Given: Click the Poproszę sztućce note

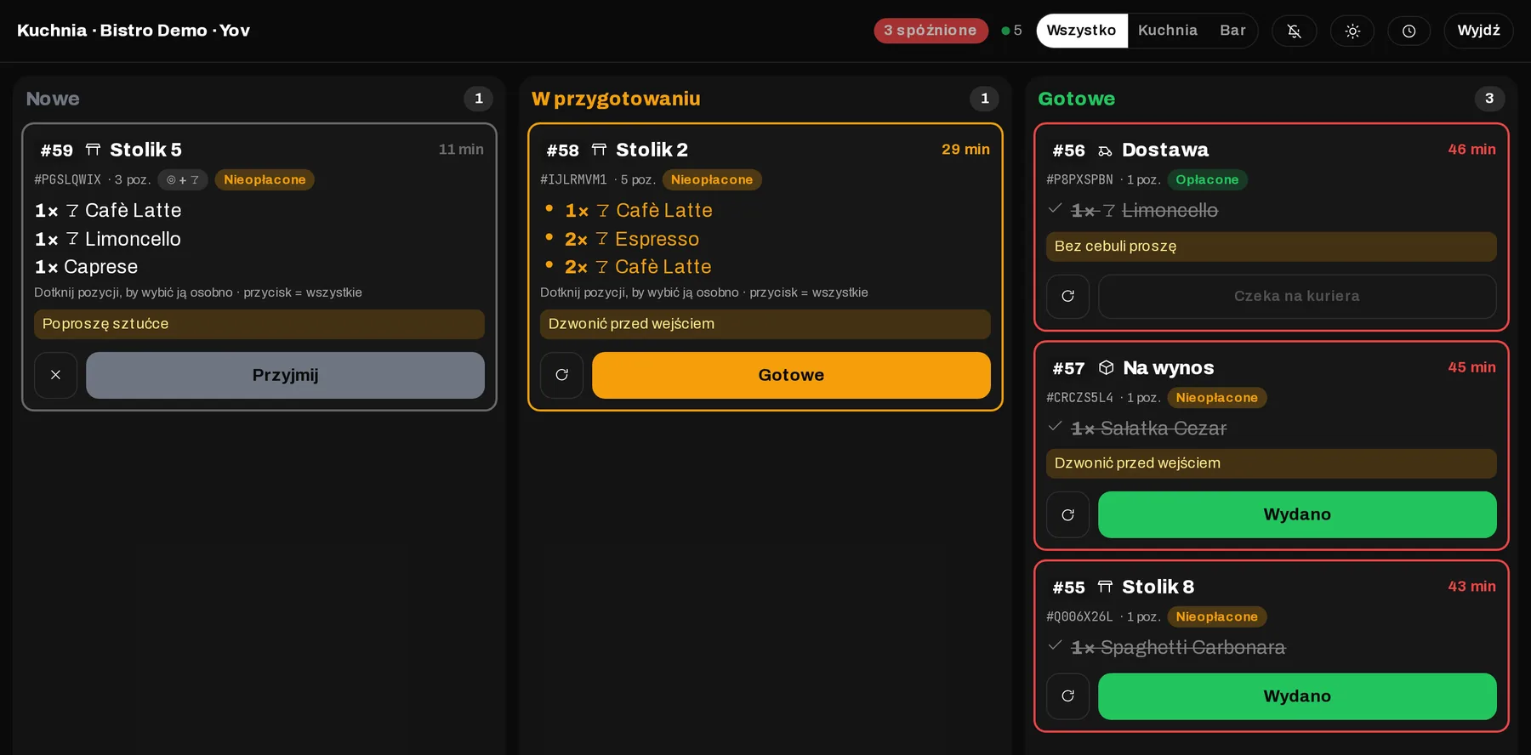Looking at the screenshot, I should pyautogui.click(x=259, y=324).
